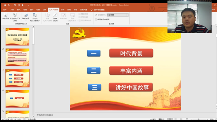Open the Monitor (监视器) dropdown
Image resolution: width=217 pixels, height=122 pixels.
coord(117,15)
